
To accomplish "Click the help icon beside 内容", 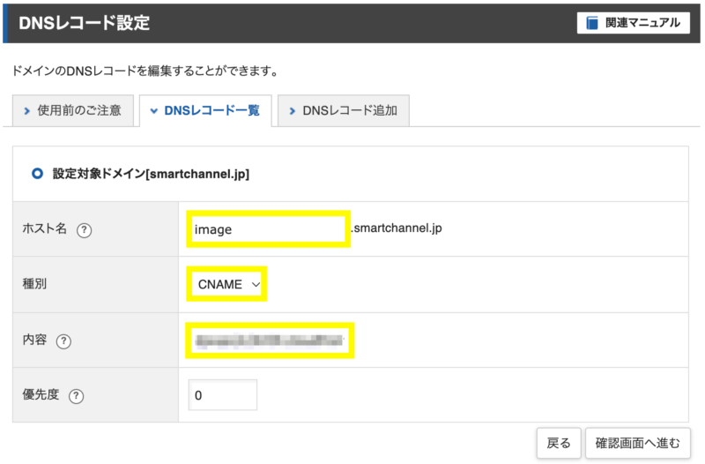I will (63, 341).
